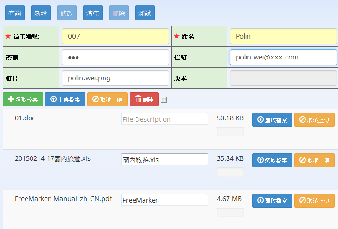The image size is (338, 229).
Task: Click the 相片 field with polin.wei.png
Action: [x=115, y=78]
